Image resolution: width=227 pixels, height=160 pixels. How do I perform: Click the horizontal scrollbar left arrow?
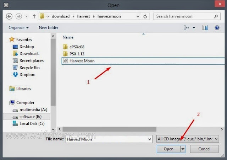click(x=60, y=129)
